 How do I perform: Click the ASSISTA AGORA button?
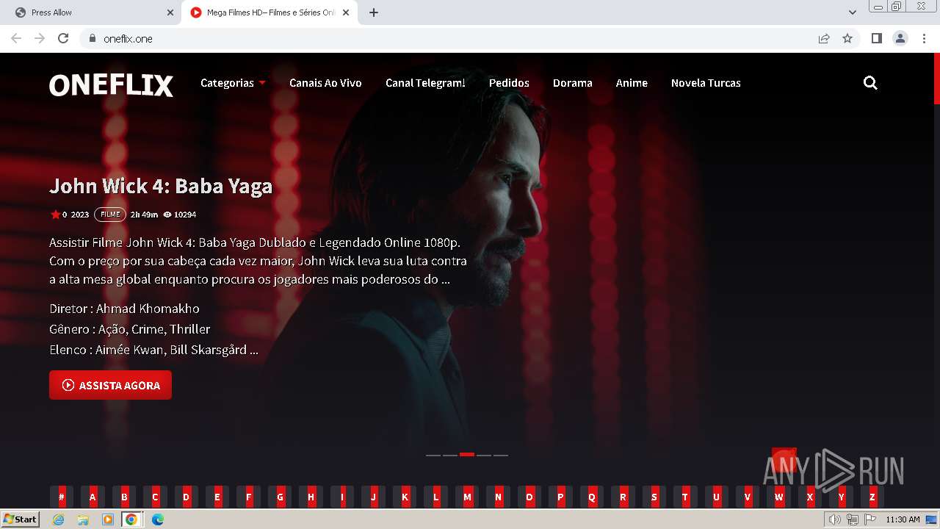click(110, 385)
